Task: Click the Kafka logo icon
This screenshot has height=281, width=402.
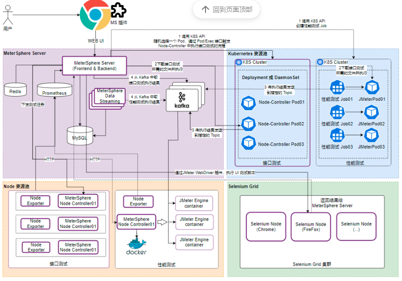Action: 182,97
